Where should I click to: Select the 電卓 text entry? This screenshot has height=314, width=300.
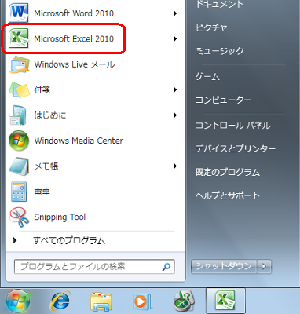[42, 192]
